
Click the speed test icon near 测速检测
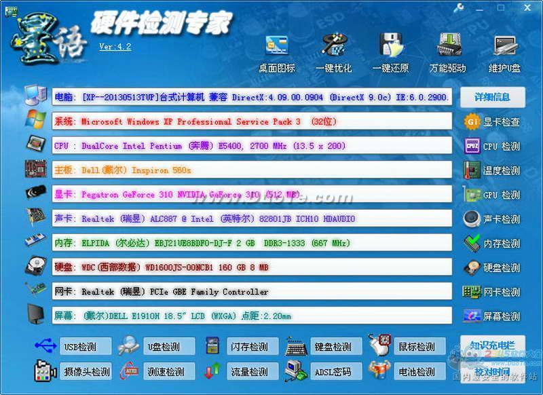click(130, 371)
